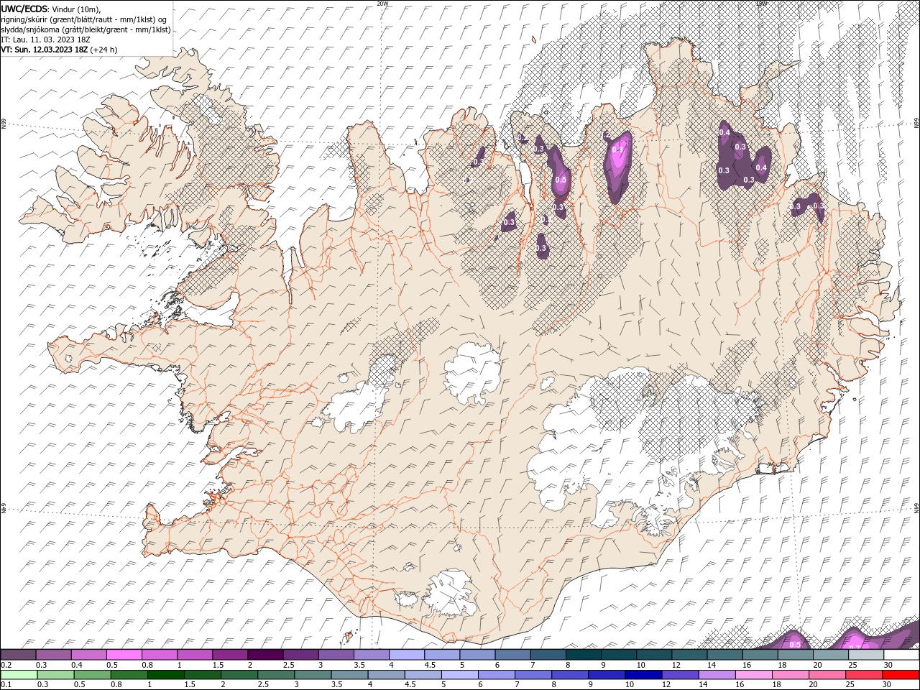
Task: Select the 18 swatch in upper snow legend row
Action: (x=795, y=655)
